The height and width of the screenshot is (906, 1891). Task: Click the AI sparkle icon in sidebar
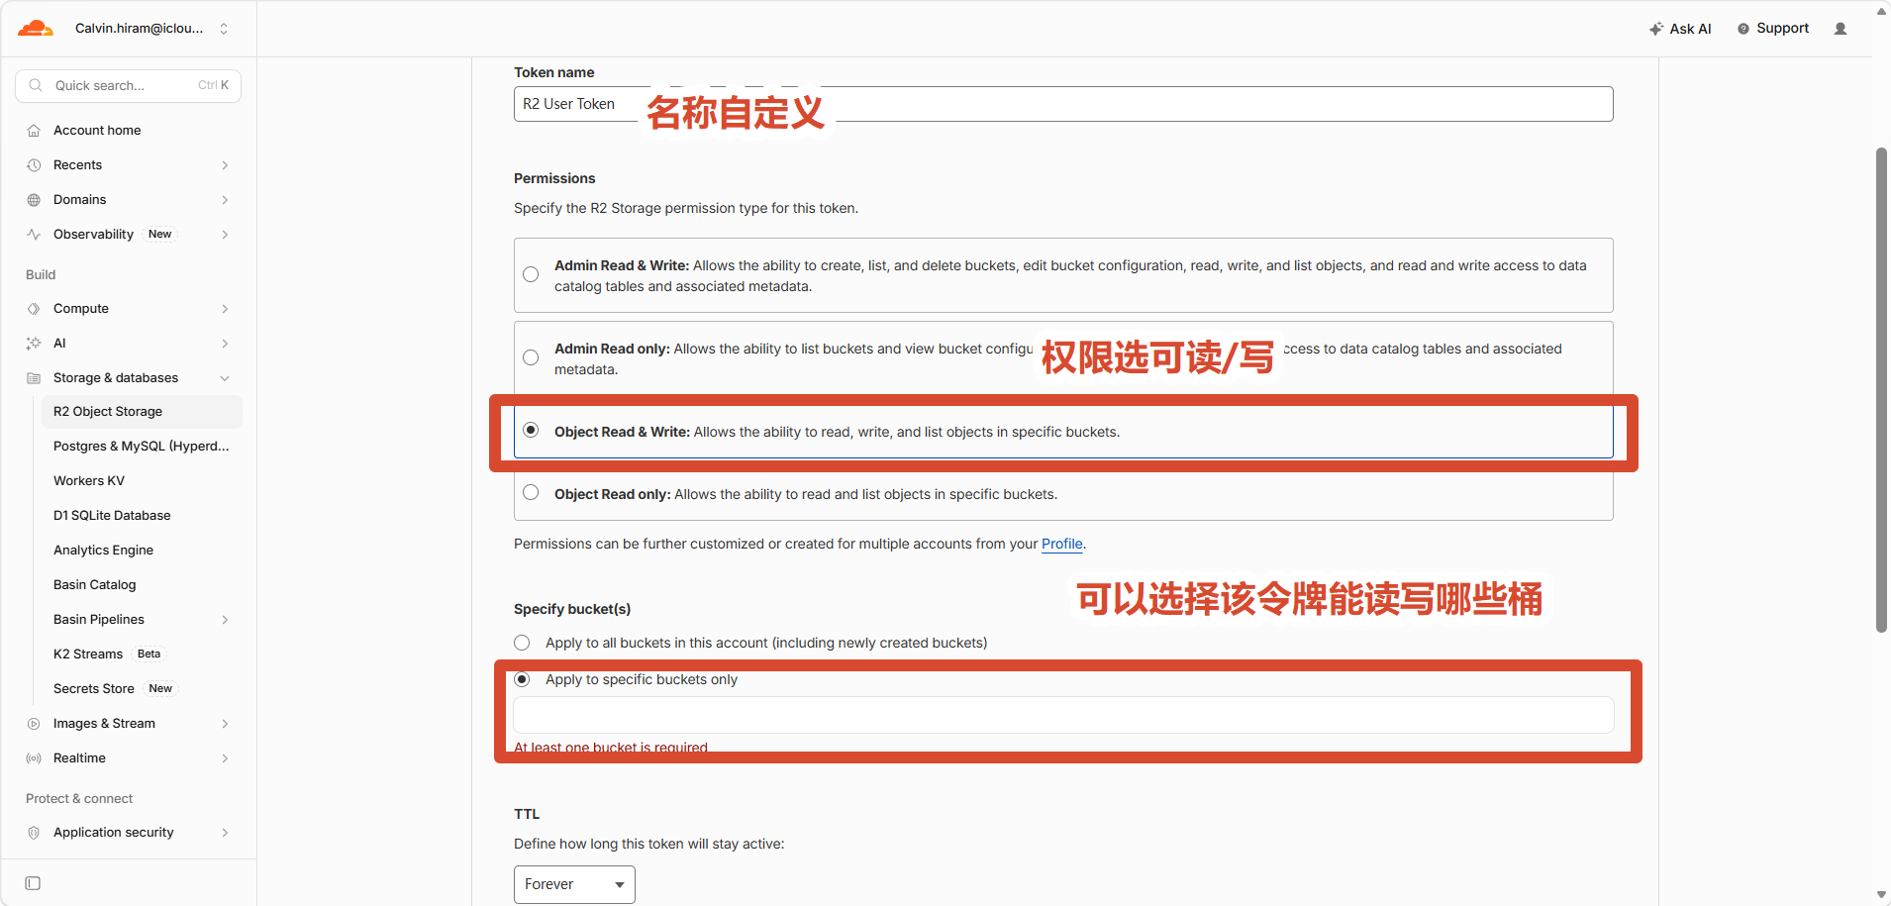(x=34, y=344)
